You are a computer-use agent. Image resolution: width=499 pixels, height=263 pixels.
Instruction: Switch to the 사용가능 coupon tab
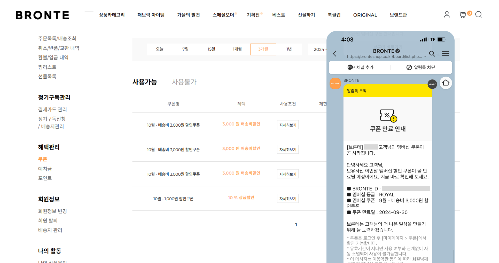tap(145, 82)
